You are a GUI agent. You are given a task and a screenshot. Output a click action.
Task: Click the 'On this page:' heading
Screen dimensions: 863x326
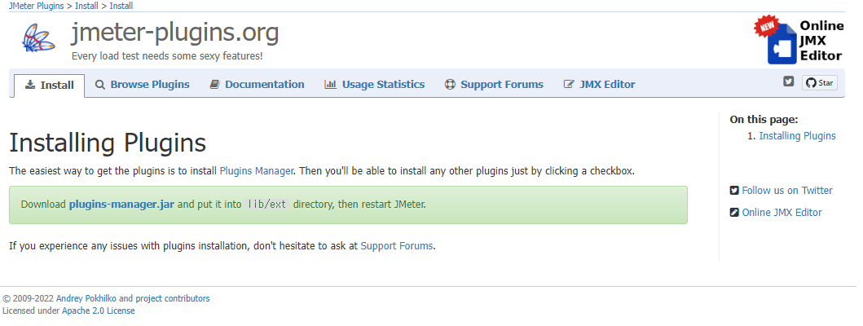pos(764,120)
